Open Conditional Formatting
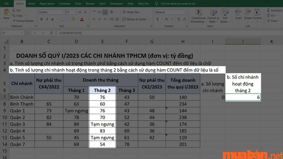 199,16
